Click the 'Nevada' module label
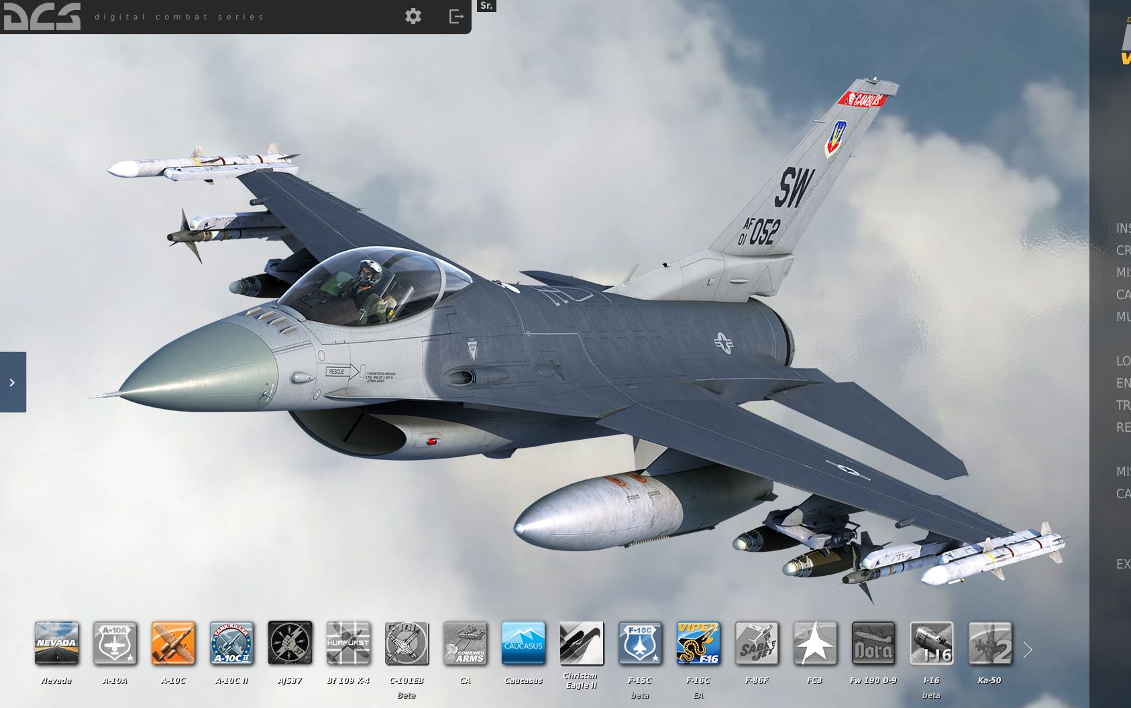This screenshot has width=1131, height=708. click(56, 681)
